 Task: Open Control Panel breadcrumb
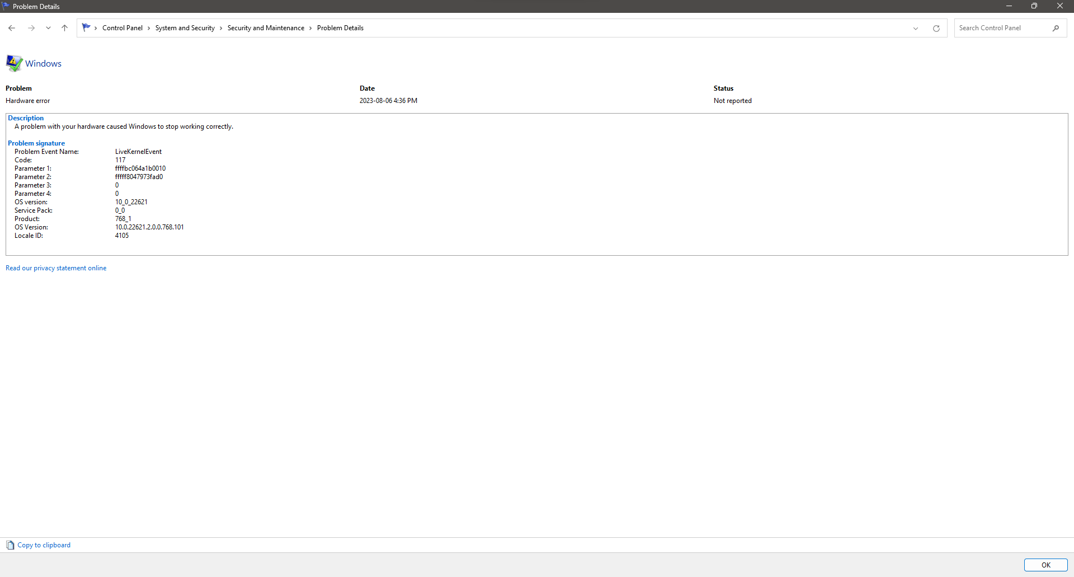pyautogui.click(x=123, y=28)
